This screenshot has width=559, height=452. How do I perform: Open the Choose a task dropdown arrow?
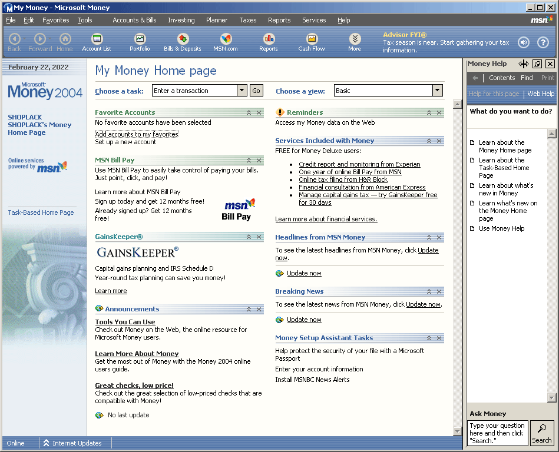[x=242, y=91]
